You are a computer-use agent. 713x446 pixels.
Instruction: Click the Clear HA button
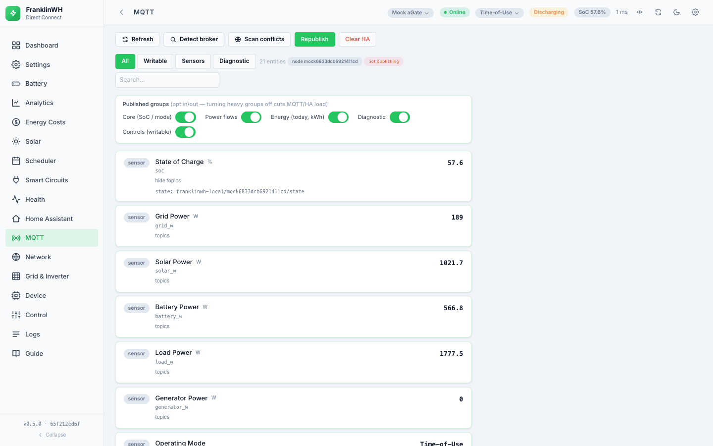coord(357,40)
